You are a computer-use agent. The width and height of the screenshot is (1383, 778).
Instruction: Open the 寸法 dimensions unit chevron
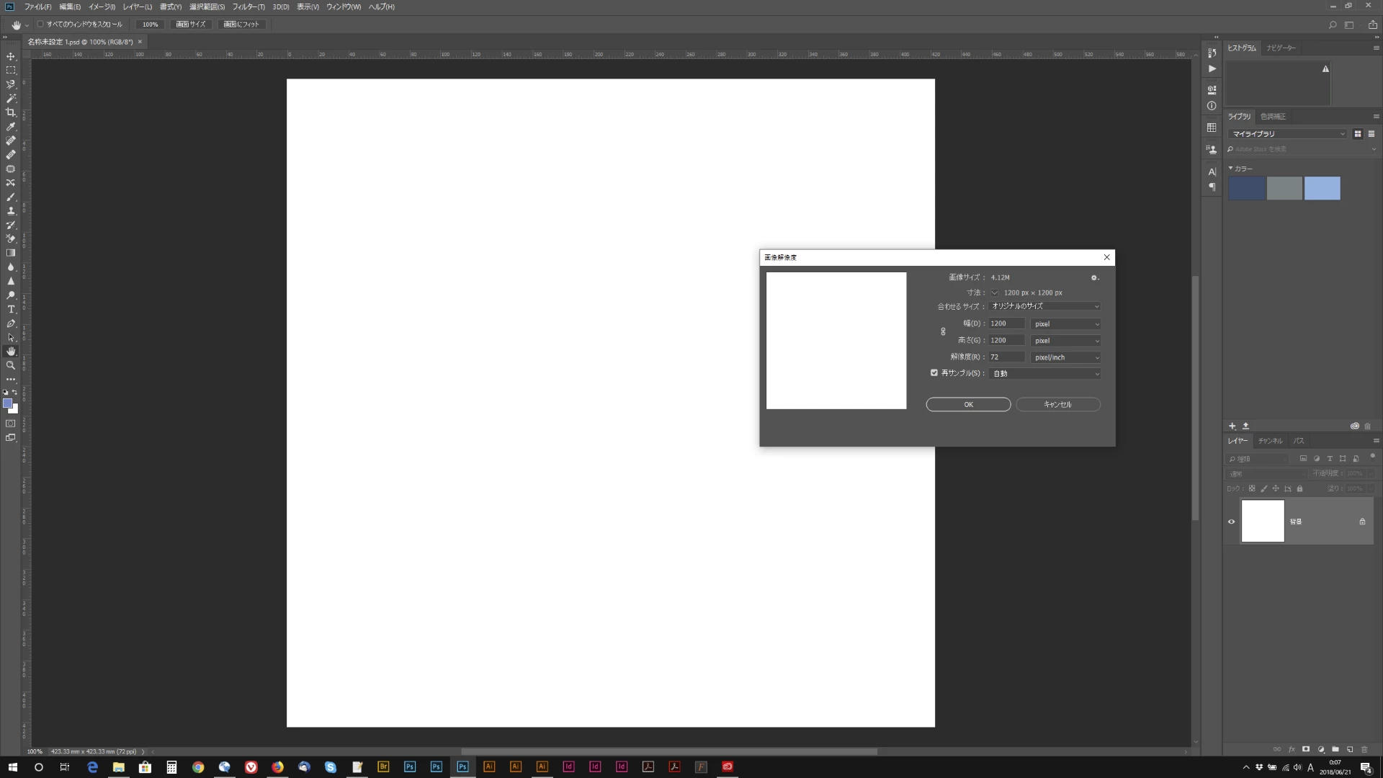point(995,292)
